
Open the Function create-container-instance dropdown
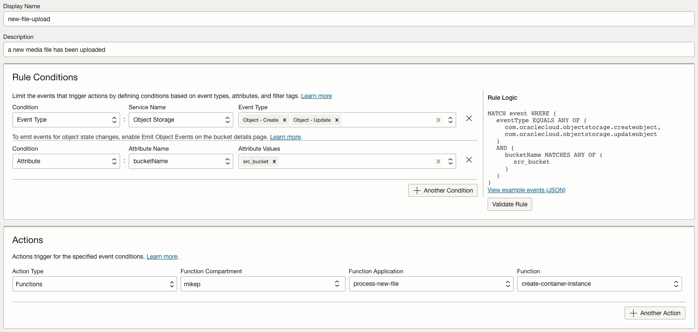click(600, 284)
